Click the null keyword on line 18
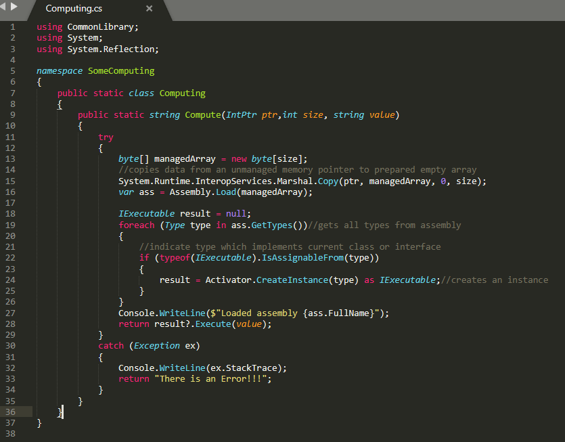This screenshot has height=442, width=565. tap(236, 214)
